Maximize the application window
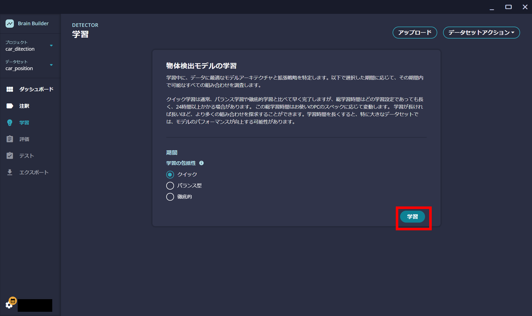This screenshot has width=532, height=316. tap(508, 7)
